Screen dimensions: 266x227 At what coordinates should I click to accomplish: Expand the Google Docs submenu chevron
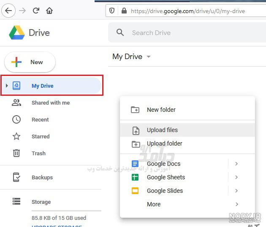point(236,164)
